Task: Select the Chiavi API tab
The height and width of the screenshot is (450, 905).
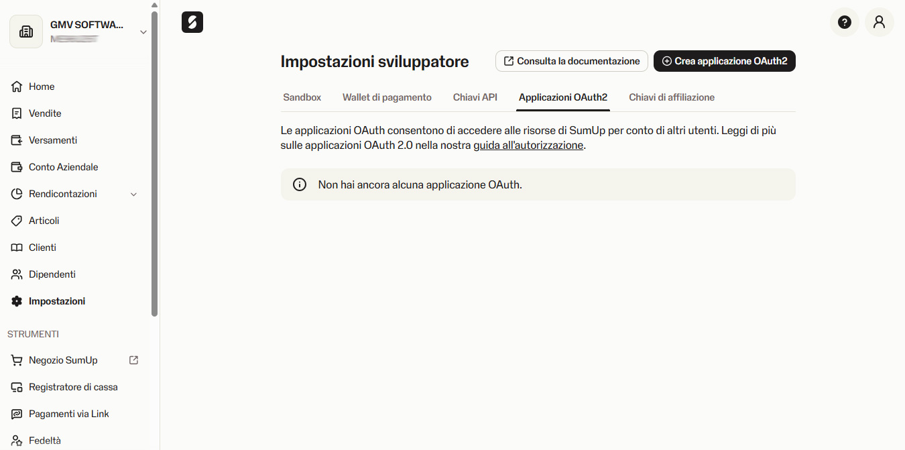Action: [x=475, y=97]
